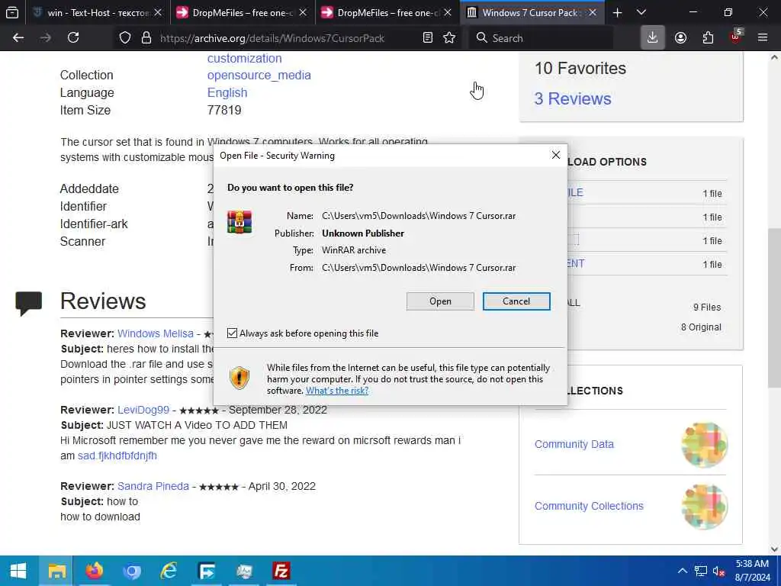The image size is (781, 586).
Task: Open Internet Explorer from the taskbar
Action: [169, 571]
